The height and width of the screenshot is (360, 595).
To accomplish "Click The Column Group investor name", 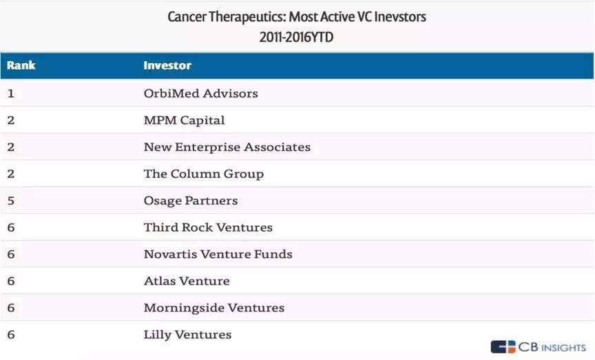I will tap(203, 174).
